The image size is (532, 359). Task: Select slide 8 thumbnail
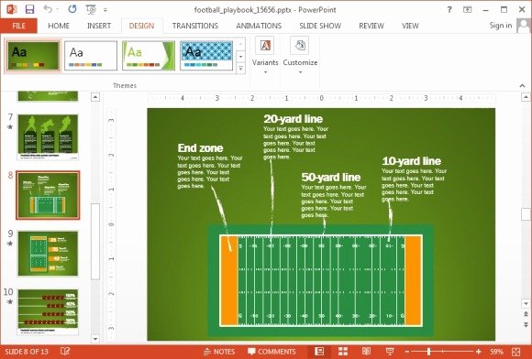48,195
